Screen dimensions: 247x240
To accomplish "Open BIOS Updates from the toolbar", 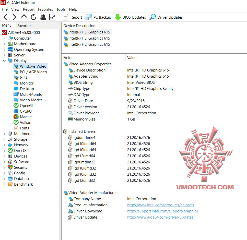I will click(130, 17).
